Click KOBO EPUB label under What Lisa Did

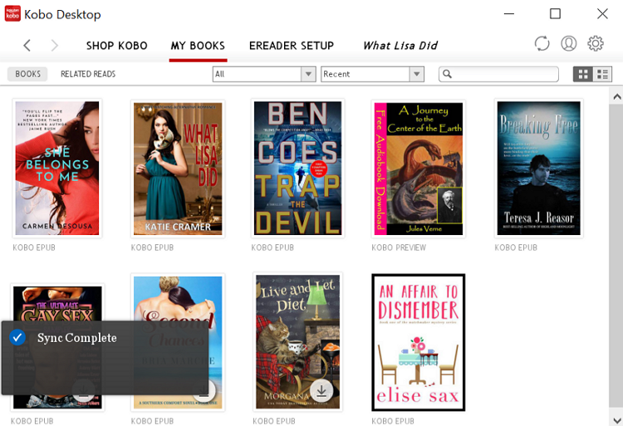pyautogui.click(x=152, y=247)
